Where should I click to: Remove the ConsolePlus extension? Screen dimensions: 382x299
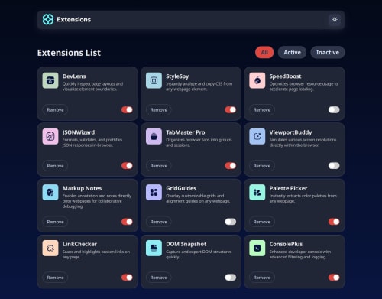(262, 278)
